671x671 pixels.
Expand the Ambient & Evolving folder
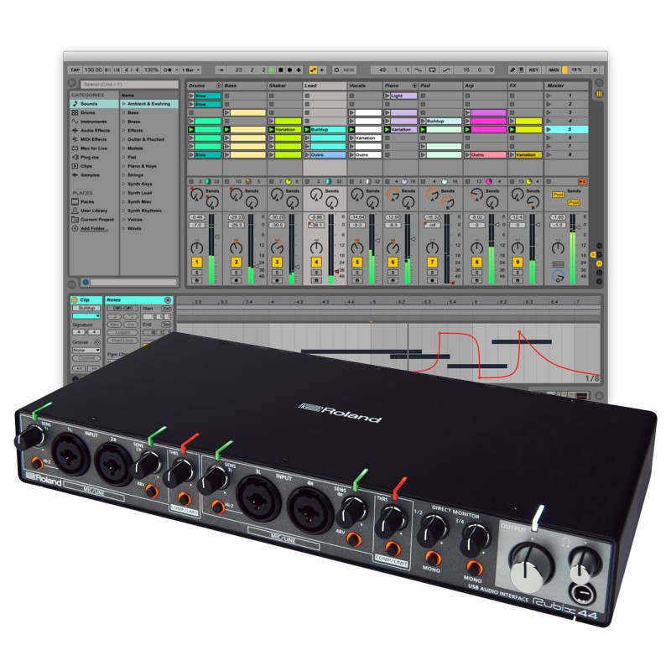tap(123, 103)
